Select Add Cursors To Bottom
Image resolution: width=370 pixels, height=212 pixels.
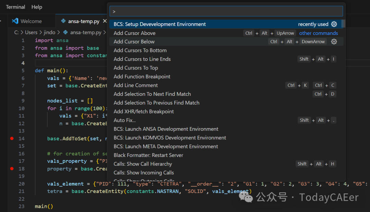[x=225, y=50]
